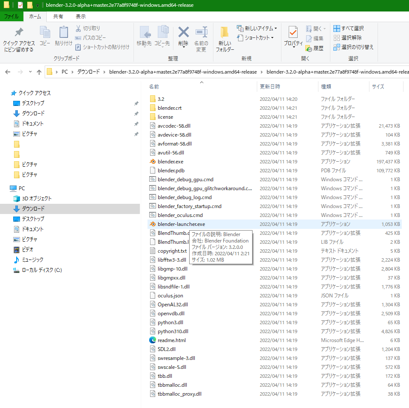Click the Paste shortcut icon

point(78,47)
